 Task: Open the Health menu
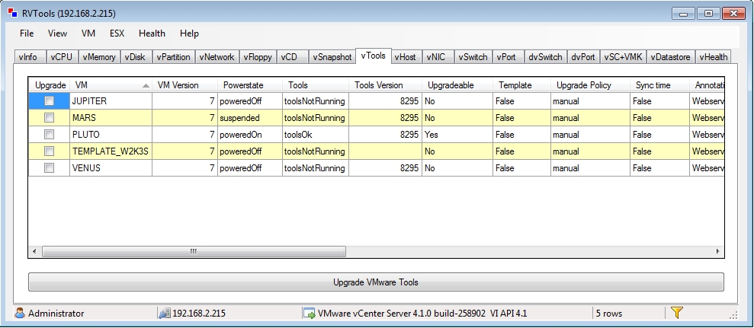[x=152, y=33]
